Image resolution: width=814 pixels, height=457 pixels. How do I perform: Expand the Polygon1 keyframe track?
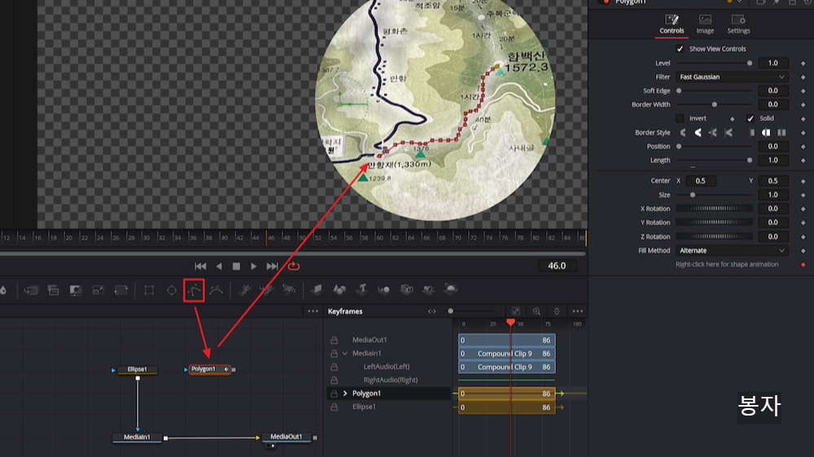click(345, 394)
